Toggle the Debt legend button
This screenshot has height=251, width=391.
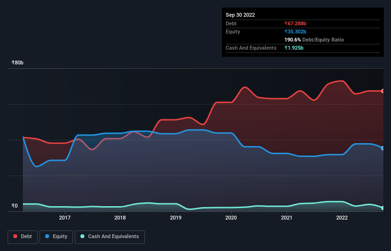tap(23, 237)
